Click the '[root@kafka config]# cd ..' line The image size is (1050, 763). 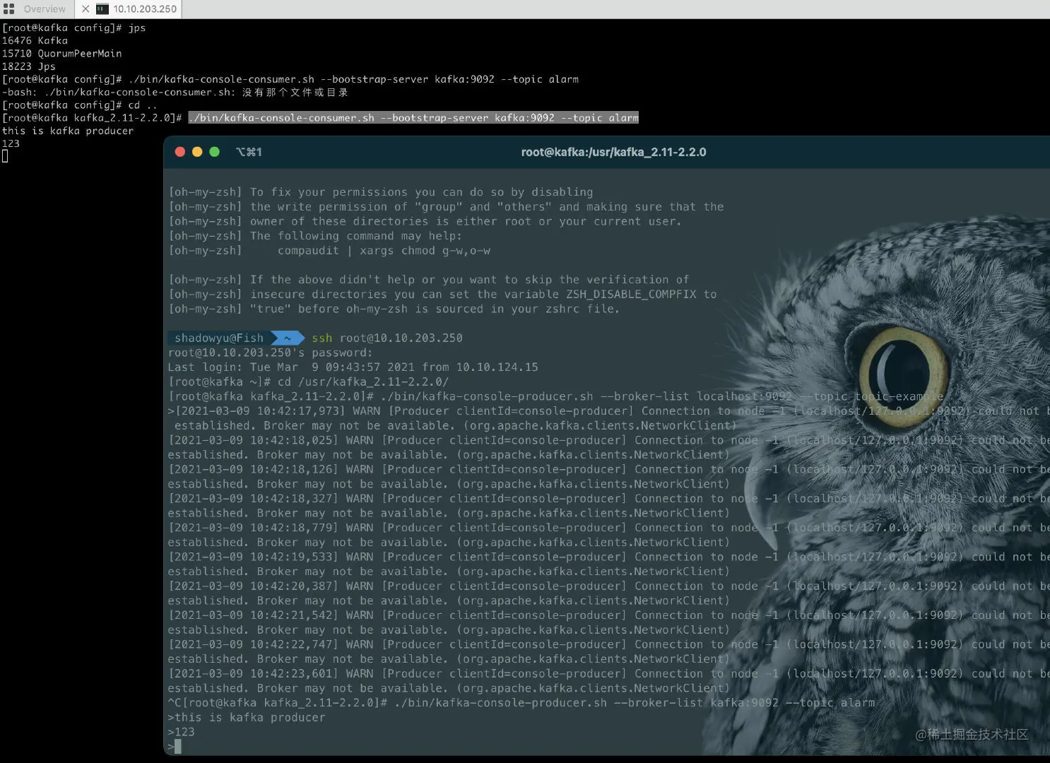pos(79,105)
